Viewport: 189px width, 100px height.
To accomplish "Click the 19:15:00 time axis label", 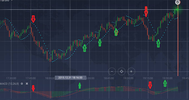I will pos(148,78).
